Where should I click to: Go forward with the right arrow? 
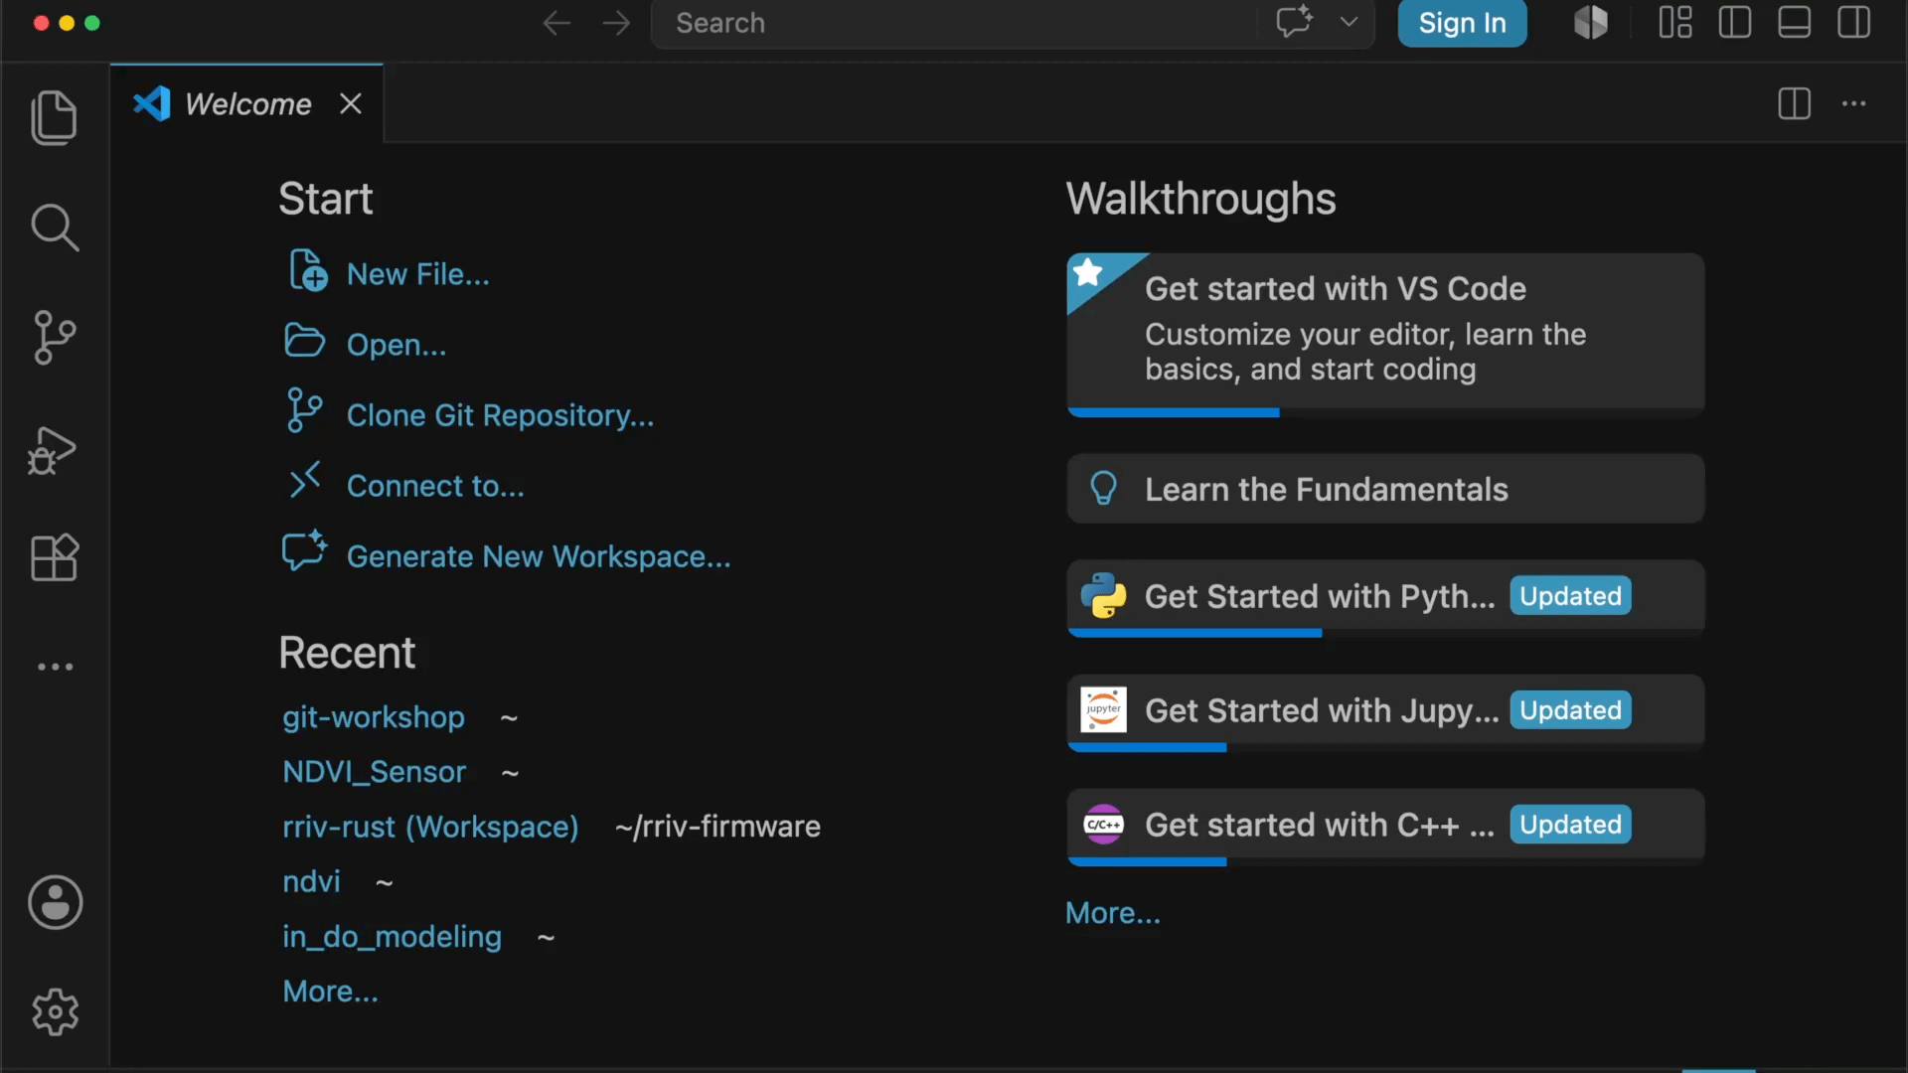pos(616,23)
